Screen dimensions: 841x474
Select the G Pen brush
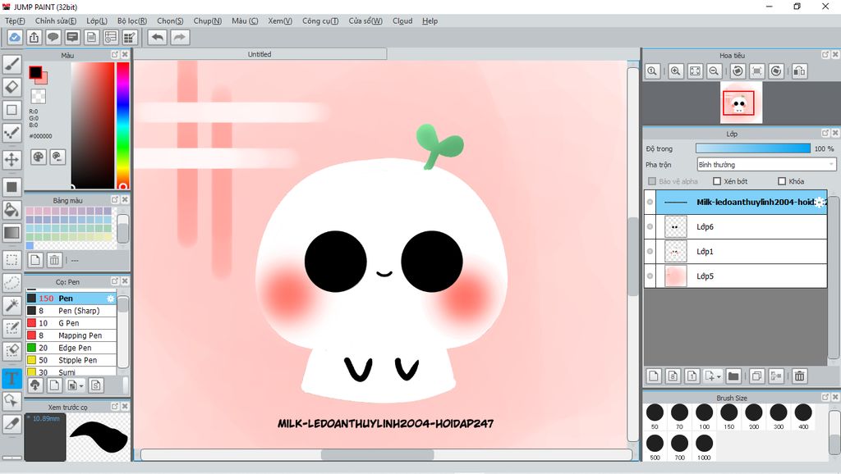point(71,323)
